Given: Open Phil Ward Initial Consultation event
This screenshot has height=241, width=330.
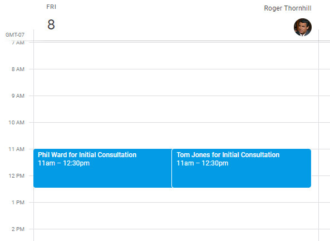Looking at the screenshot, I should pyautogui.click(x=102, y=168).
